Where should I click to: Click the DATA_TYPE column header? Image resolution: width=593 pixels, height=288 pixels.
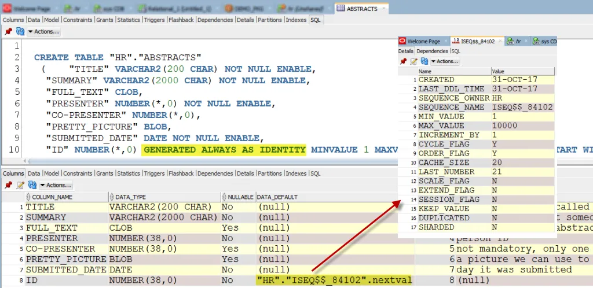point(130,197)
